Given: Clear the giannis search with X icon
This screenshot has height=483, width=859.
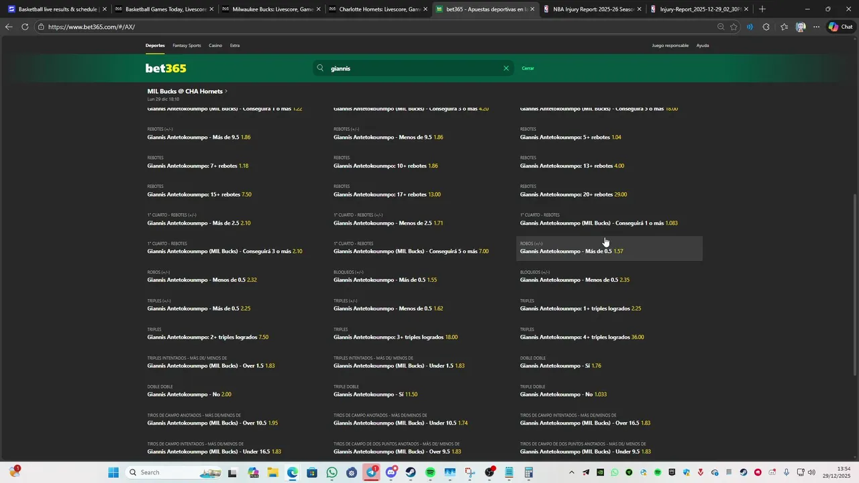Looking at the screenshot, I should tap(506, 68).
